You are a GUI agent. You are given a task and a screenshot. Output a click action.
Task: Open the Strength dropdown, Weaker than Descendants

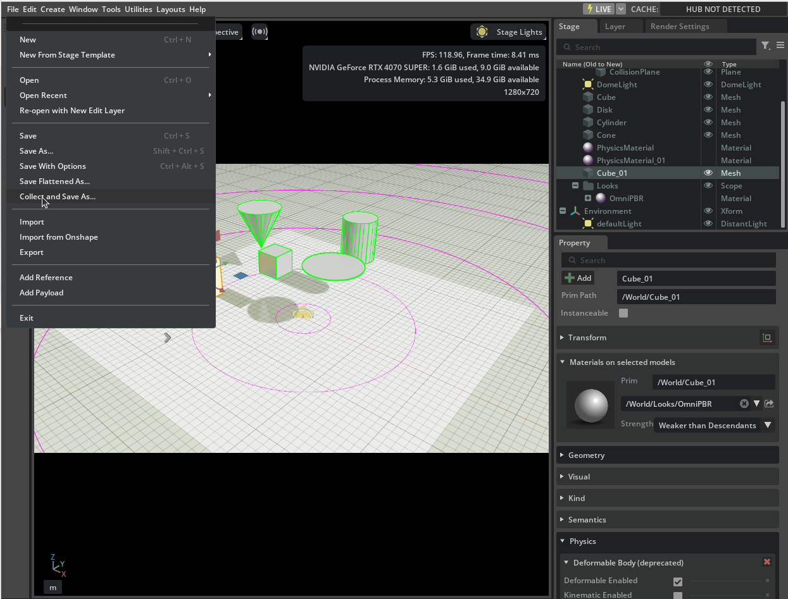(x=714, y=425)
